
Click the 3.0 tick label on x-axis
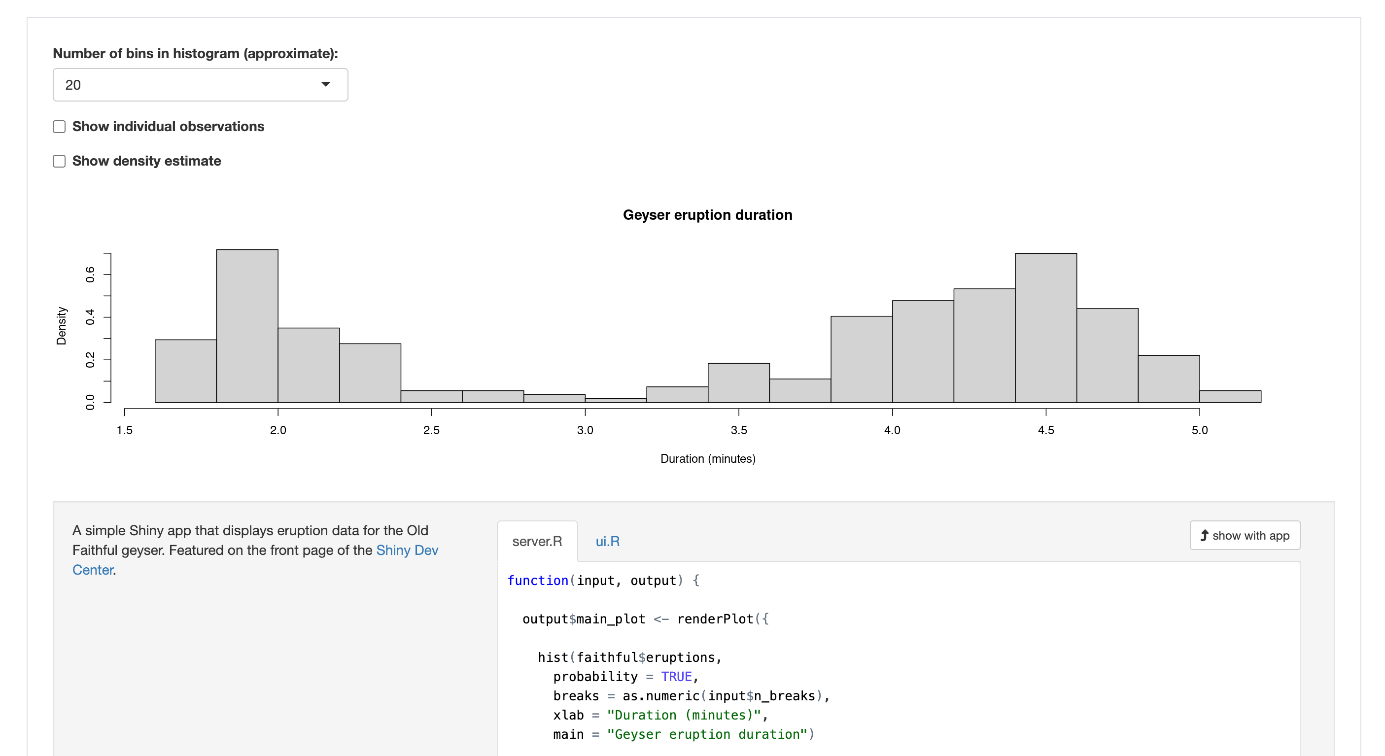click(x=585, y=430)
